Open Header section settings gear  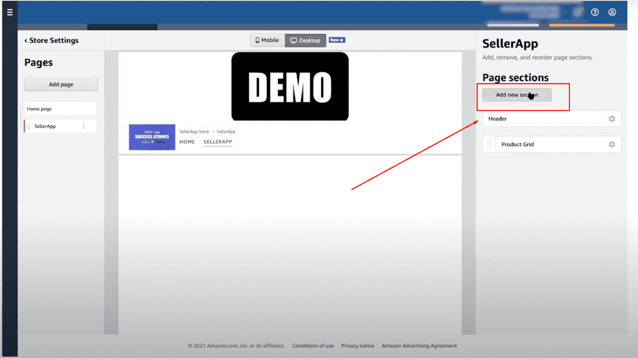tap(611, 119)
